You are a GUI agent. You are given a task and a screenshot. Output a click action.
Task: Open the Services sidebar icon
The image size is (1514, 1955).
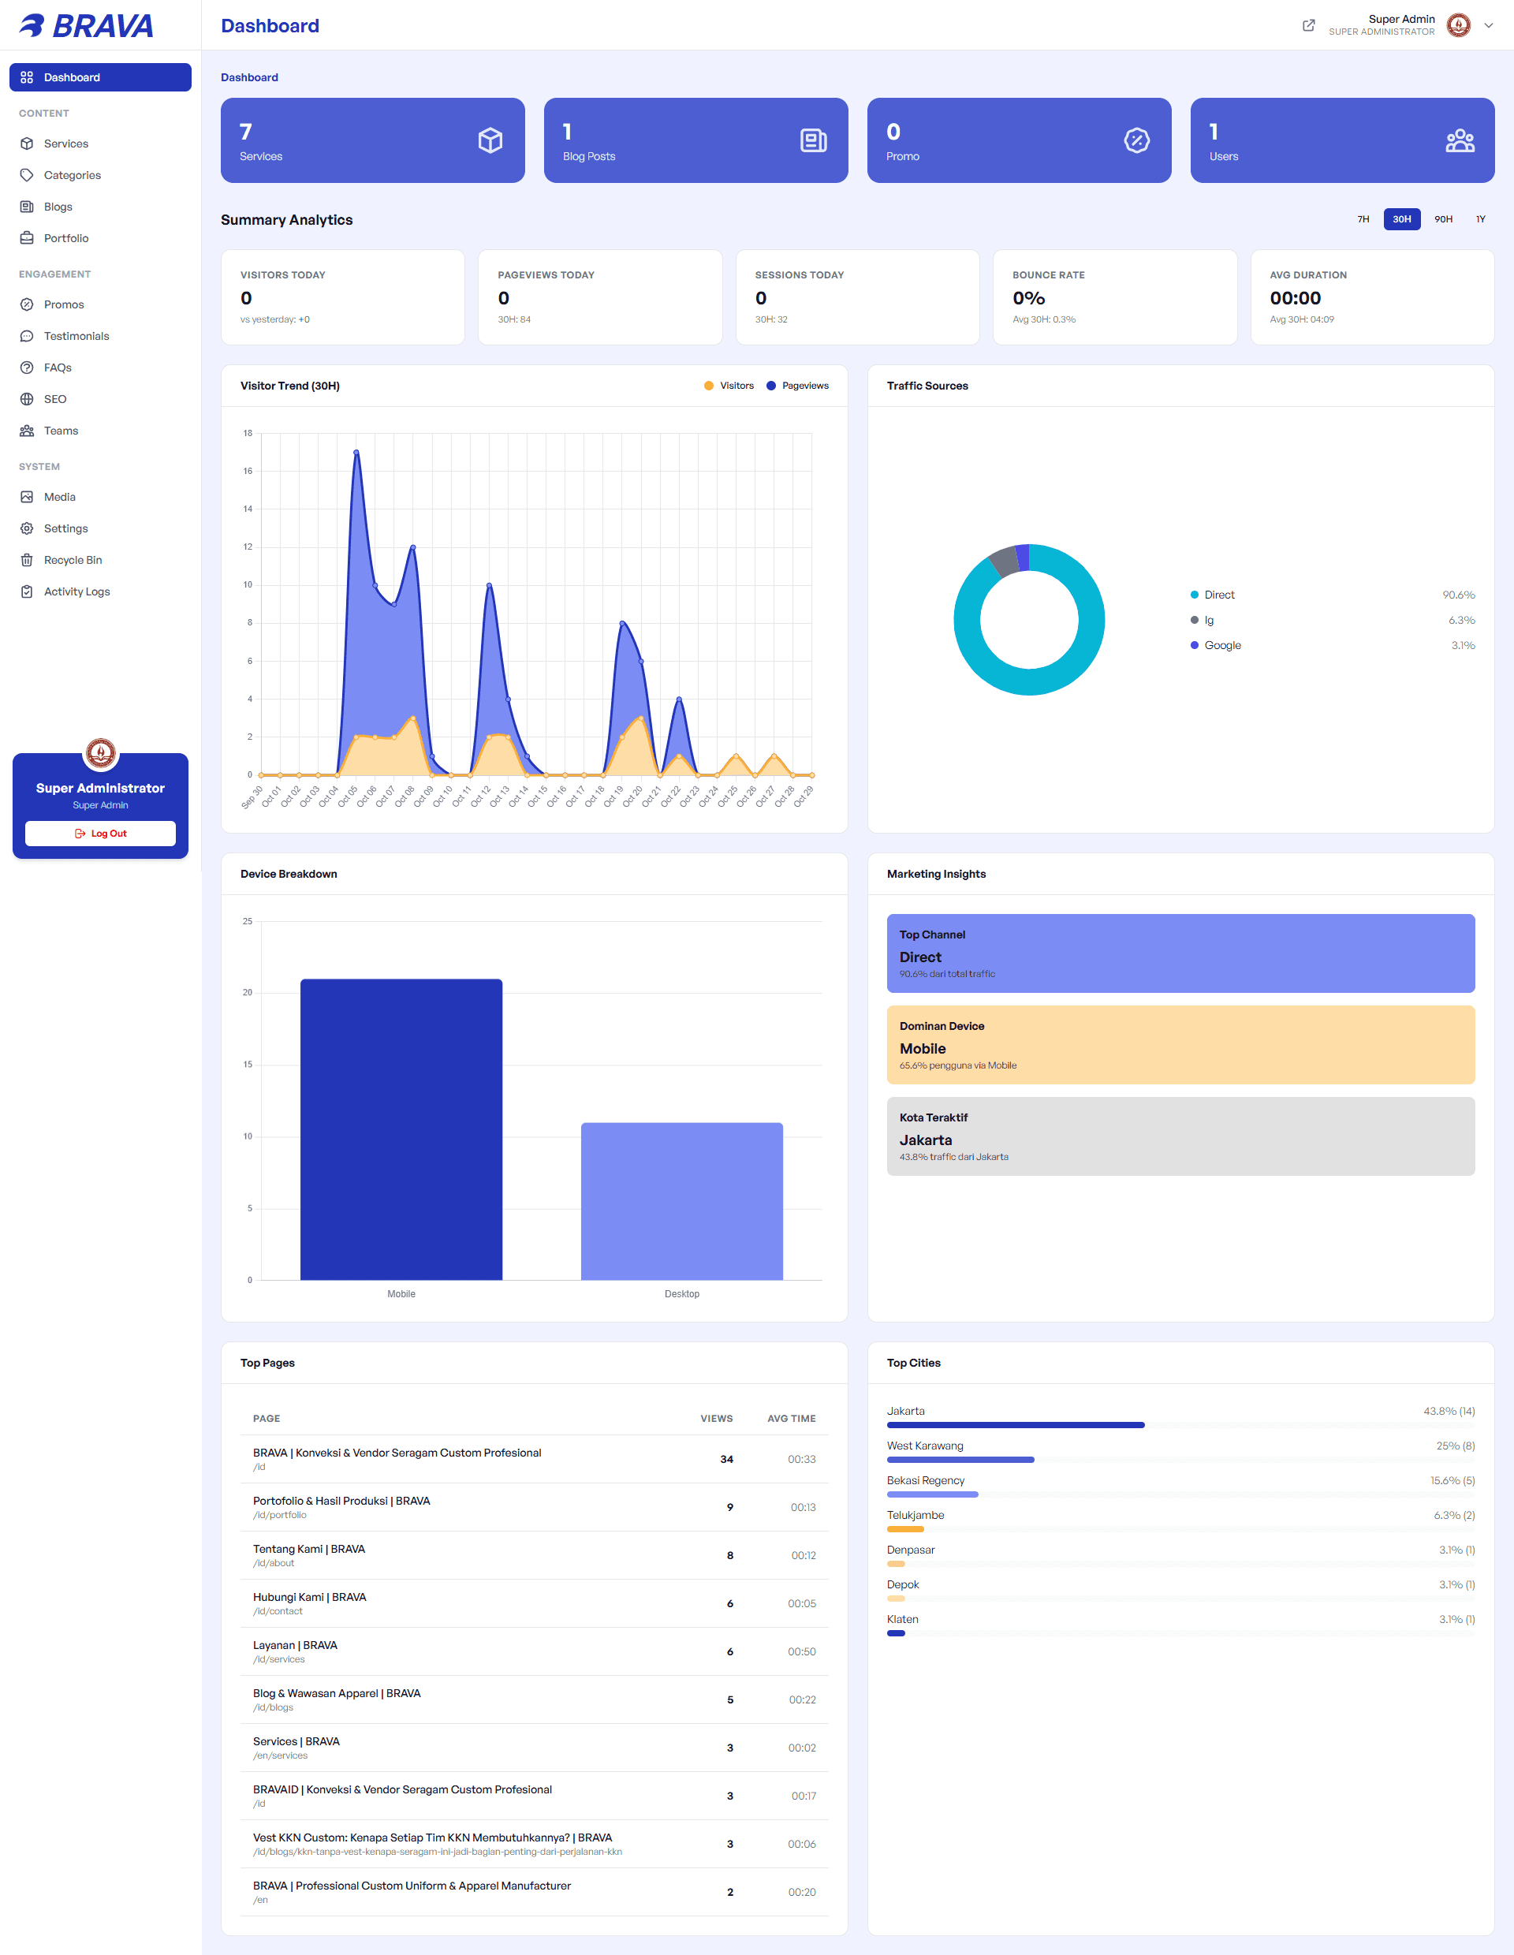pos(27,144)
